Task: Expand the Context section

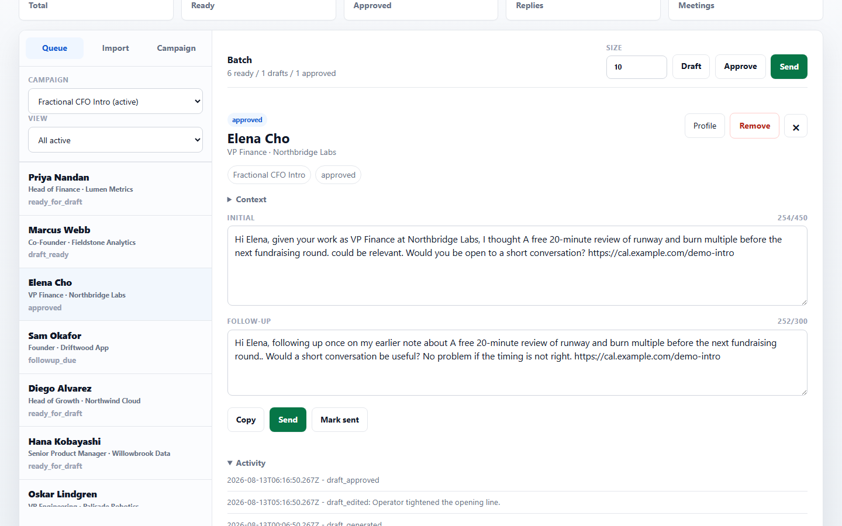Action: point(247,199)
